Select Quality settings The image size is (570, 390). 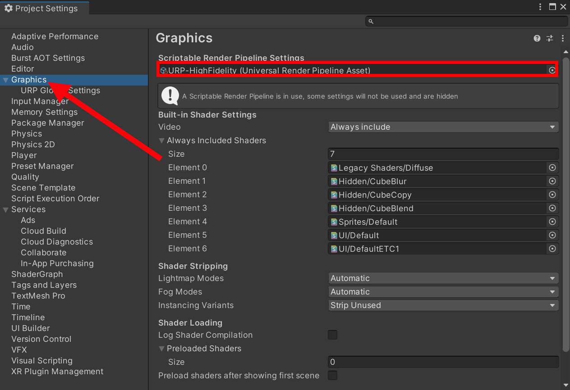(25, 177)
